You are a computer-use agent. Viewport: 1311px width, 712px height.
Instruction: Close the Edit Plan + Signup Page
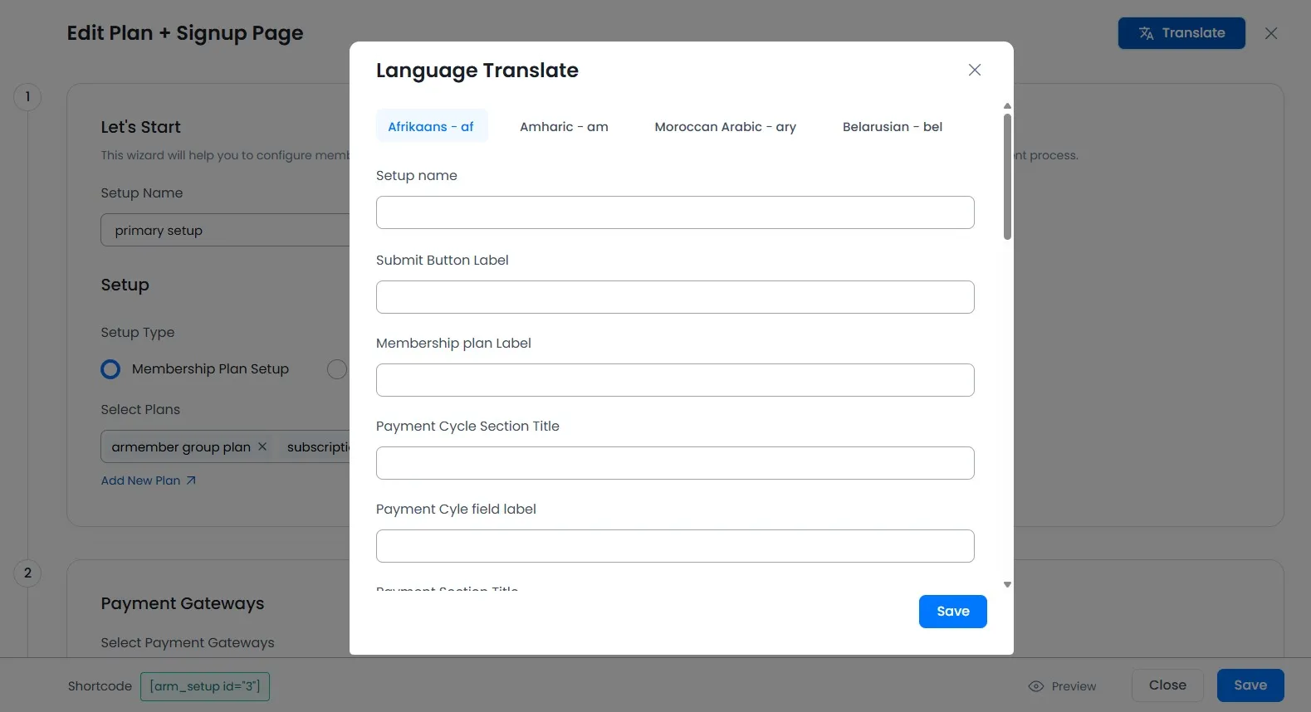(x=1271, y=33)
